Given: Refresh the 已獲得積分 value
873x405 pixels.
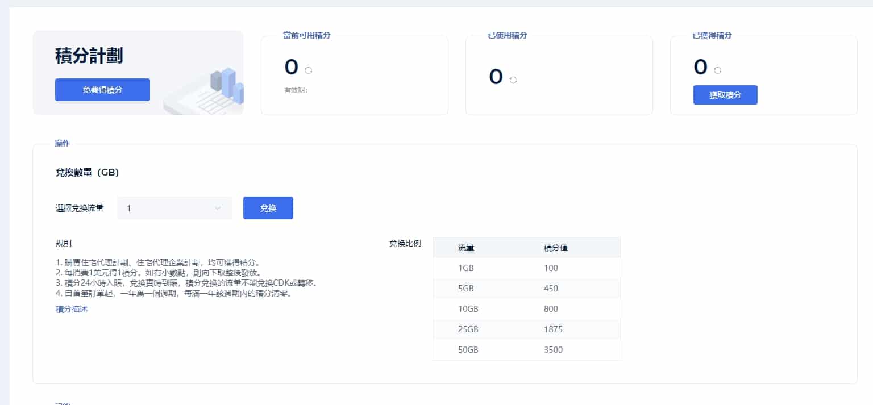Looking at the screenshot, I should coord(718,70).
